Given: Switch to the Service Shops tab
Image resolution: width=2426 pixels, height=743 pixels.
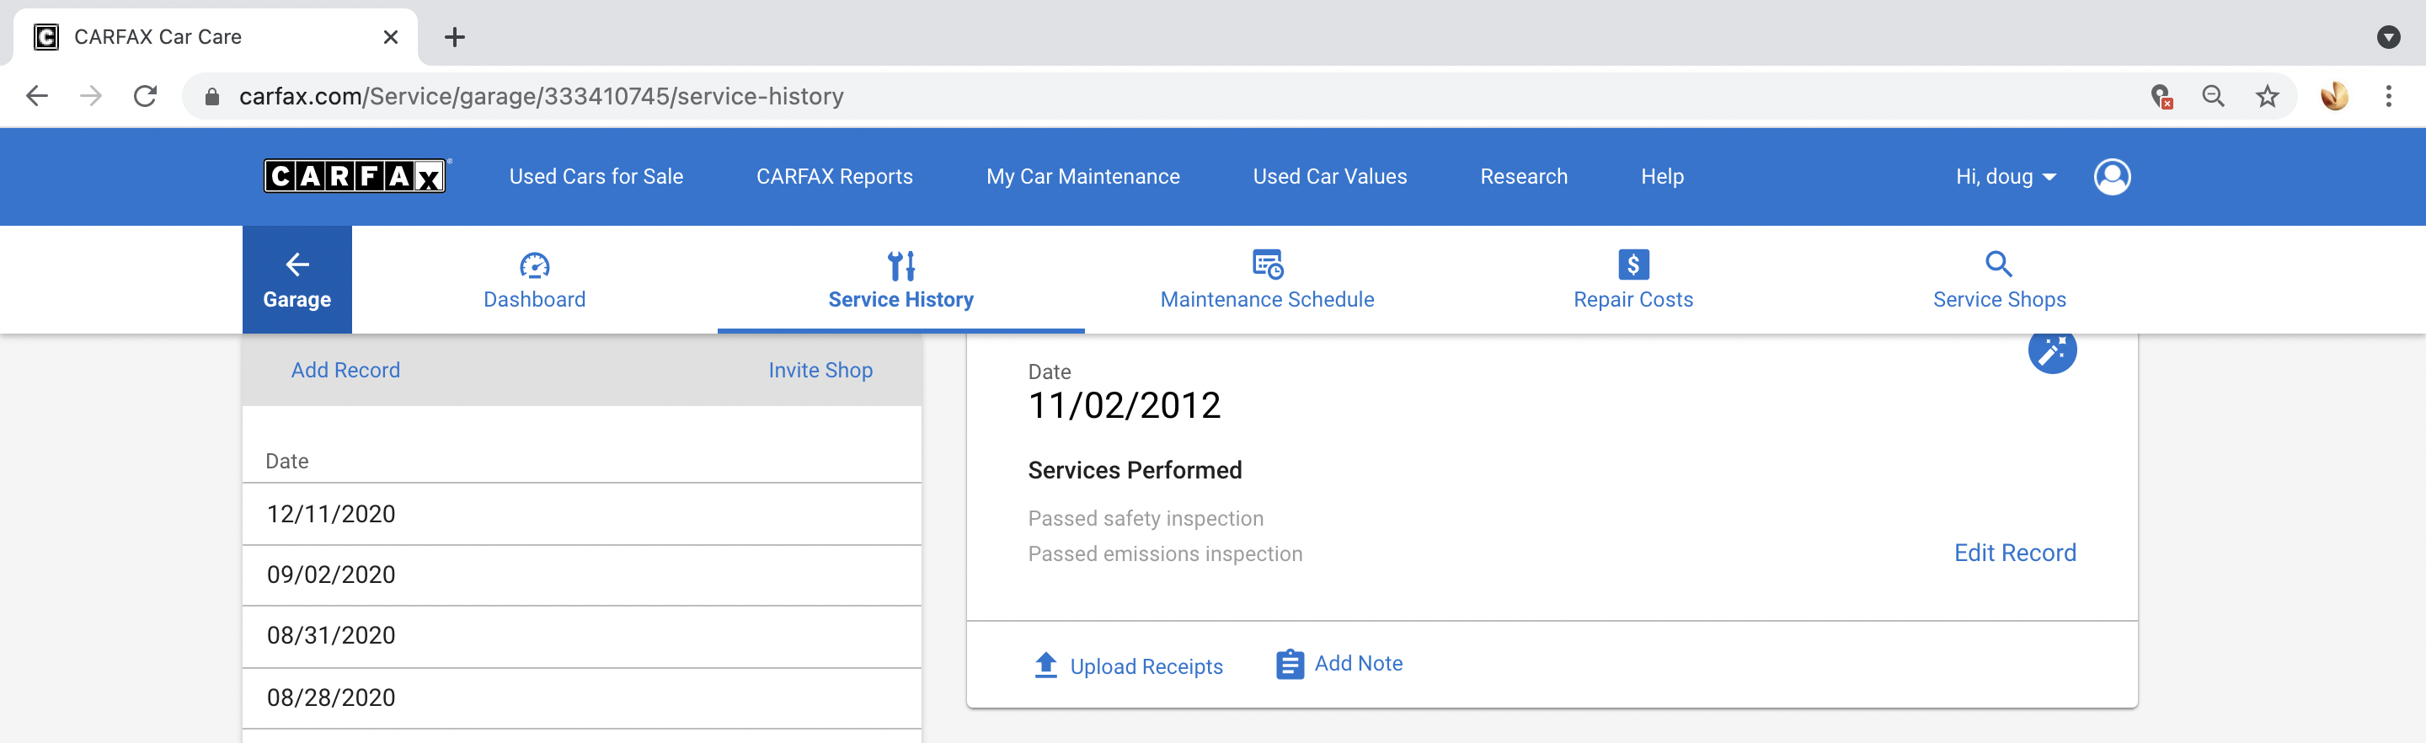Looking at the screenshot, I should coord(1998,280).
